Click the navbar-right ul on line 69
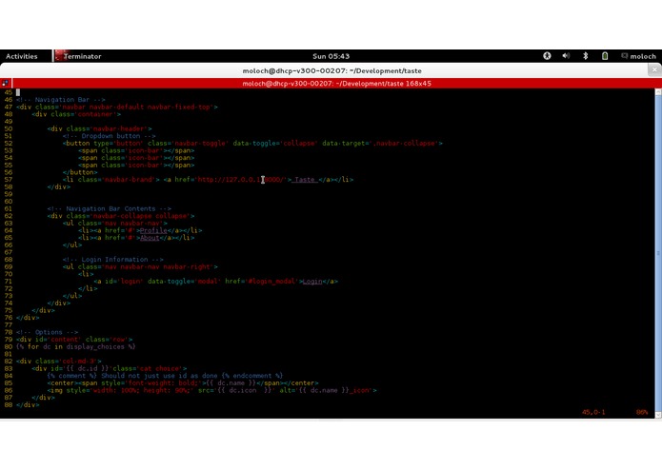Viewport: 662px width, 470px height. tap(140, 266)
